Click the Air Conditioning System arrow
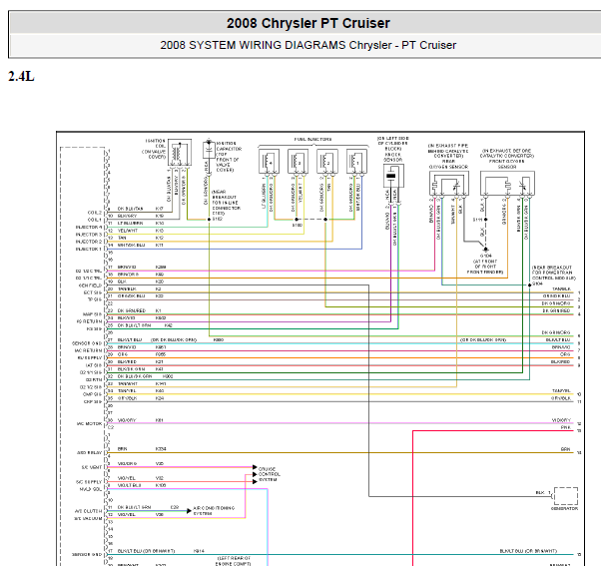This screenshot has width=601, height=566. [x=189, y=511]
